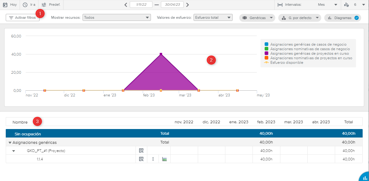This screenshot has width=369, height=181.
Task: Toggle the Diagramas checkmark switch
Action: [356, 18]
